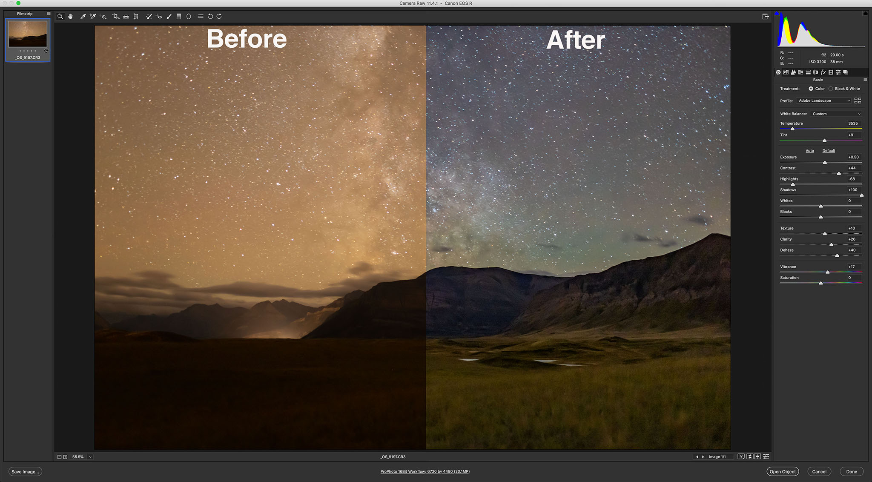Open the Profile dropdown
The image size is (872, 482).
coord(823,100)
